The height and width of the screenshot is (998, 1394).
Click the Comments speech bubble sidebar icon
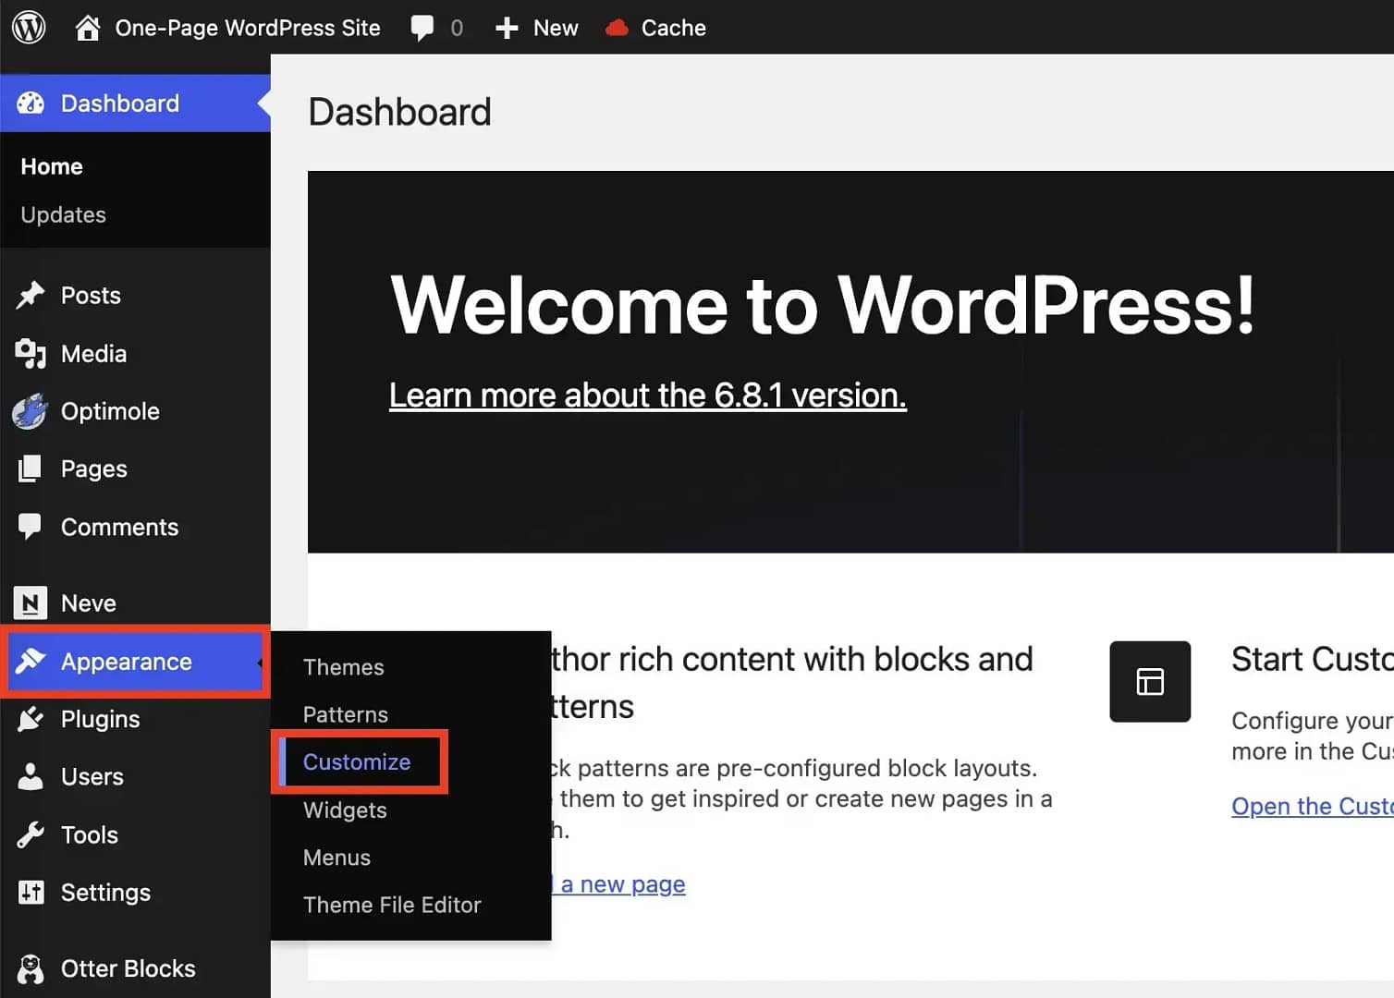click(x=30, y=527)
